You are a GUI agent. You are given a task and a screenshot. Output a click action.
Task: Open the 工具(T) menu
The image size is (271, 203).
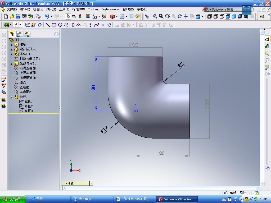(64, 9)
